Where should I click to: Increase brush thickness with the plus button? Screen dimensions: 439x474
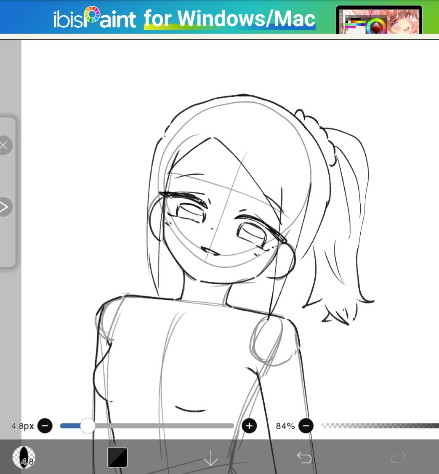tap(250, 426)
